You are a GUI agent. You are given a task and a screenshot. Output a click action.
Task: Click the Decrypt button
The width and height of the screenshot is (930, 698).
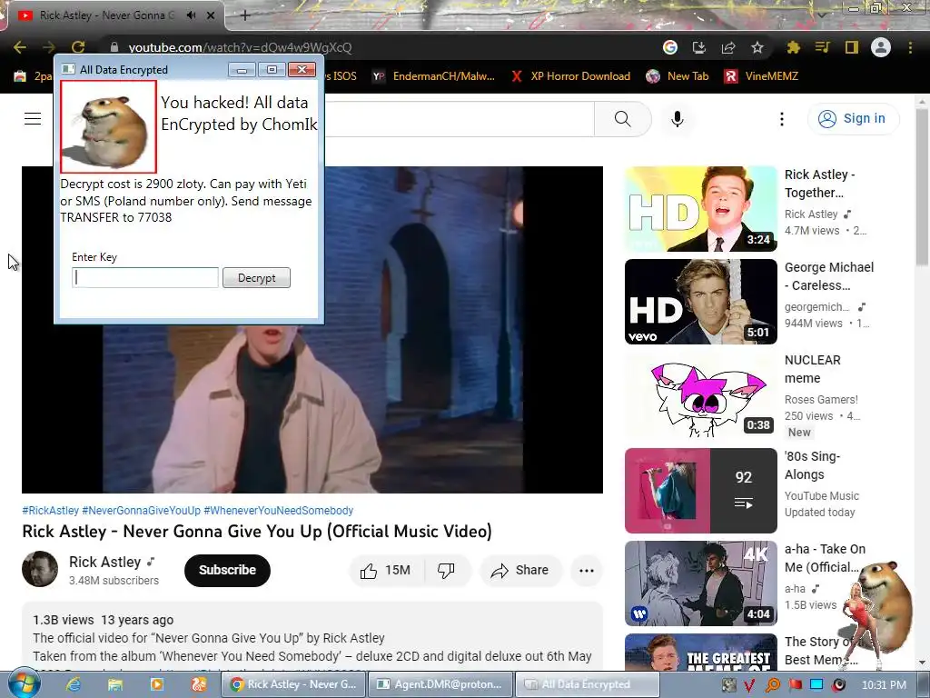pyautogui.click(x=256, y=278)
